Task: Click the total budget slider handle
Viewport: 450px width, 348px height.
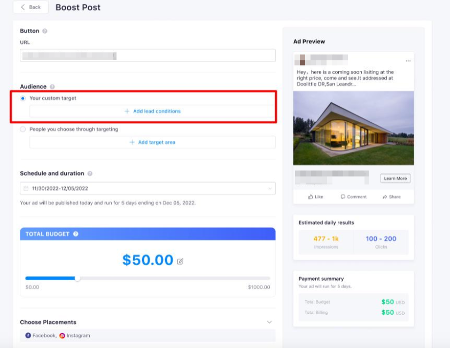Action: [77, 278]
